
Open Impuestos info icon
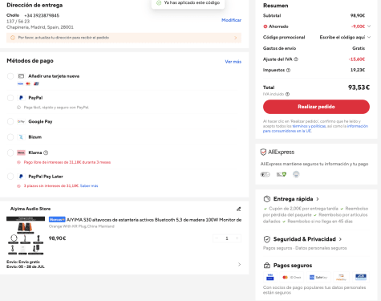(288, 70)
